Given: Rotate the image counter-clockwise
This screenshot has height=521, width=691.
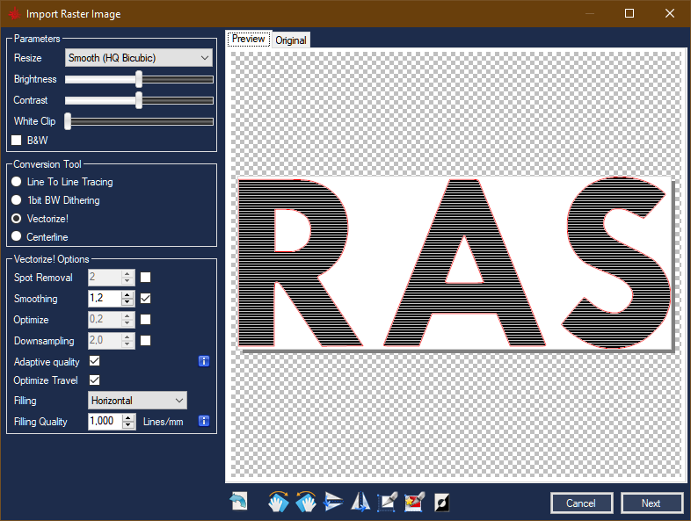Looking at the screenshot, I should coord(306,502).
